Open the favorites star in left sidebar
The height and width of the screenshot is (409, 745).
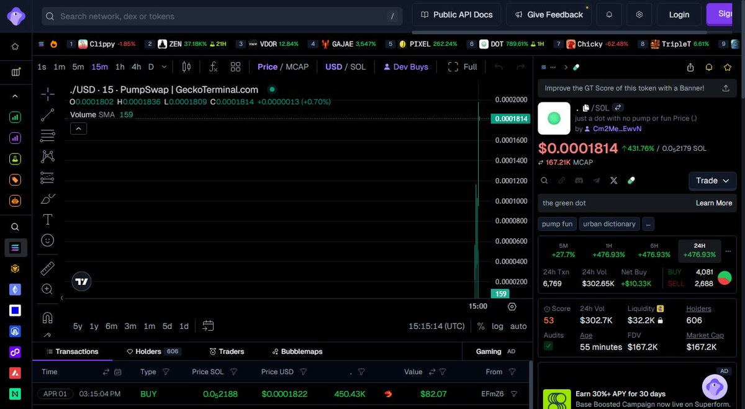click(16, 47)
